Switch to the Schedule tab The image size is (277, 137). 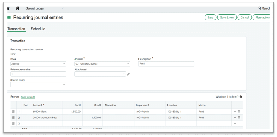38,29
